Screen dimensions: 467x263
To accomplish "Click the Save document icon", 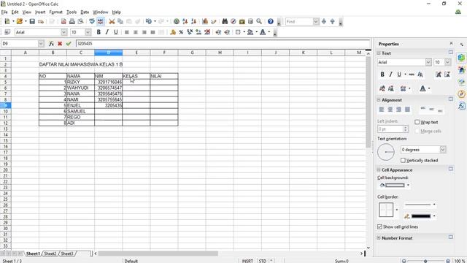I will pos(32,21).
